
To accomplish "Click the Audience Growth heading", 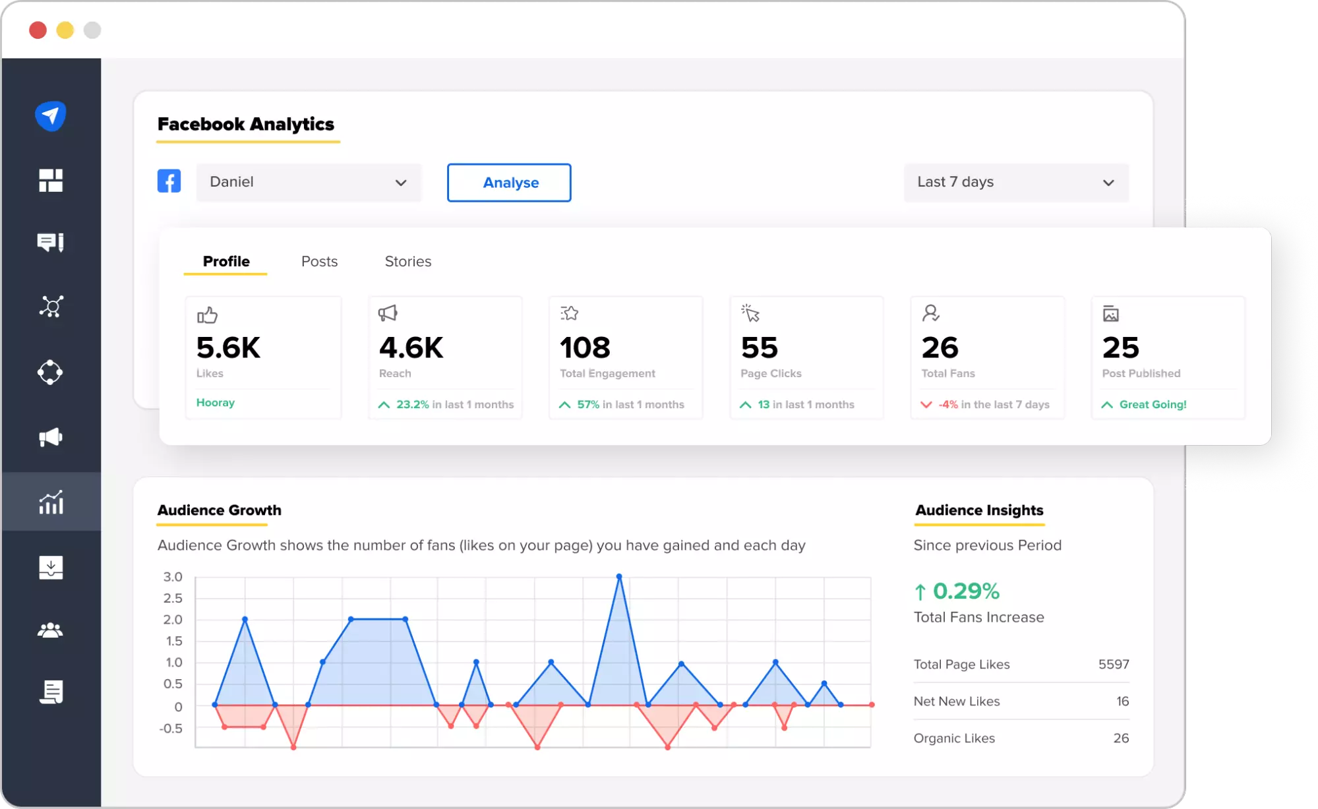I will coord(220,510).
